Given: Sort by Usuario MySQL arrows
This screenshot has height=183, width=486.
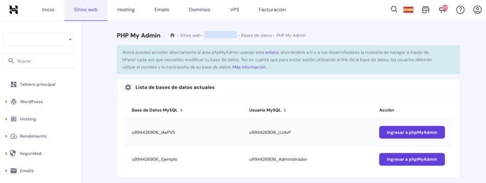Looking at the screenshot, I should pyautogui.click(x=285, y=110).
